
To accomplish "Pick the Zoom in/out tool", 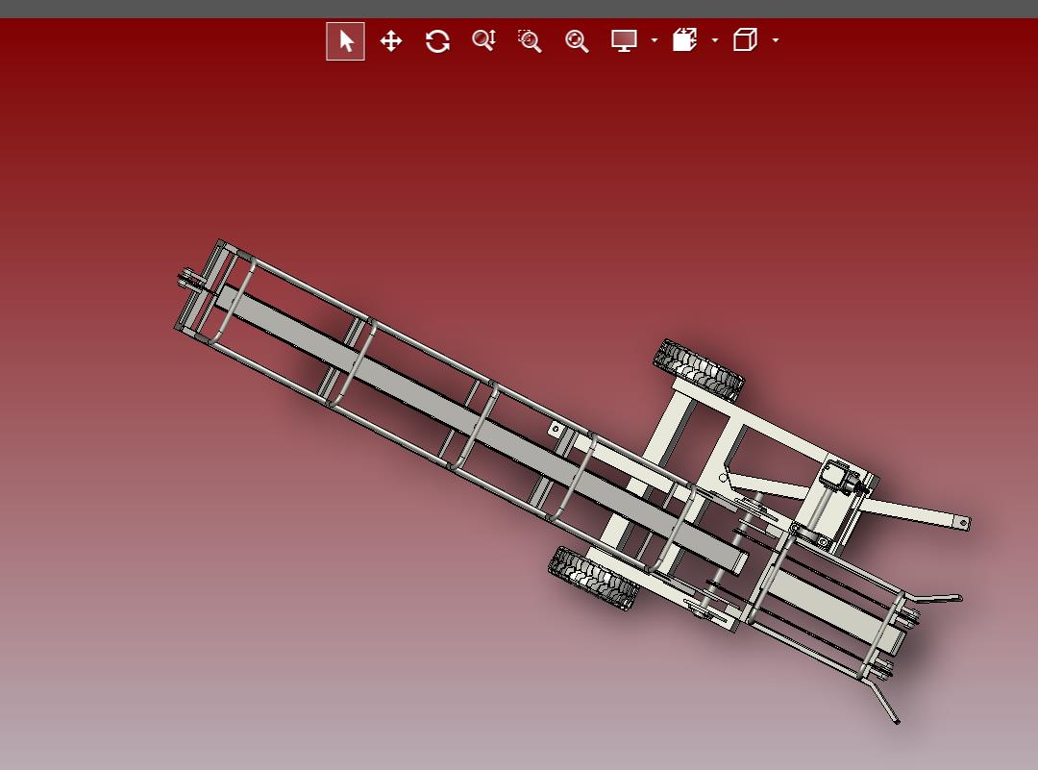I will (483, 40).
